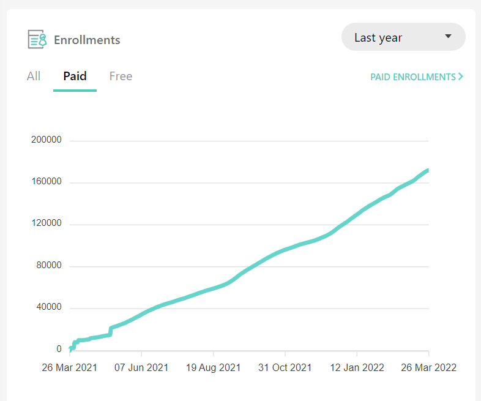Click the chart line's end point
The height and width of the screenshot is (401, 481).
tap(428, 170)
